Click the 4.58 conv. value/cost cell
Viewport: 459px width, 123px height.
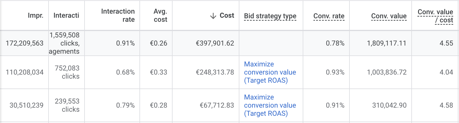click(446, 105)
